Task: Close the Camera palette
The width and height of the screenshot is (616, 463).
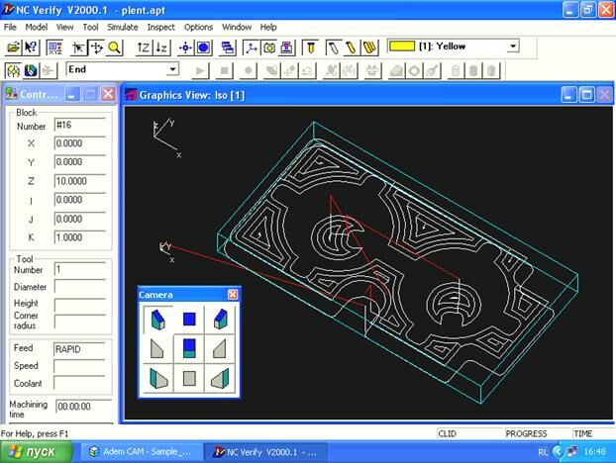Action: click(233, 294)
